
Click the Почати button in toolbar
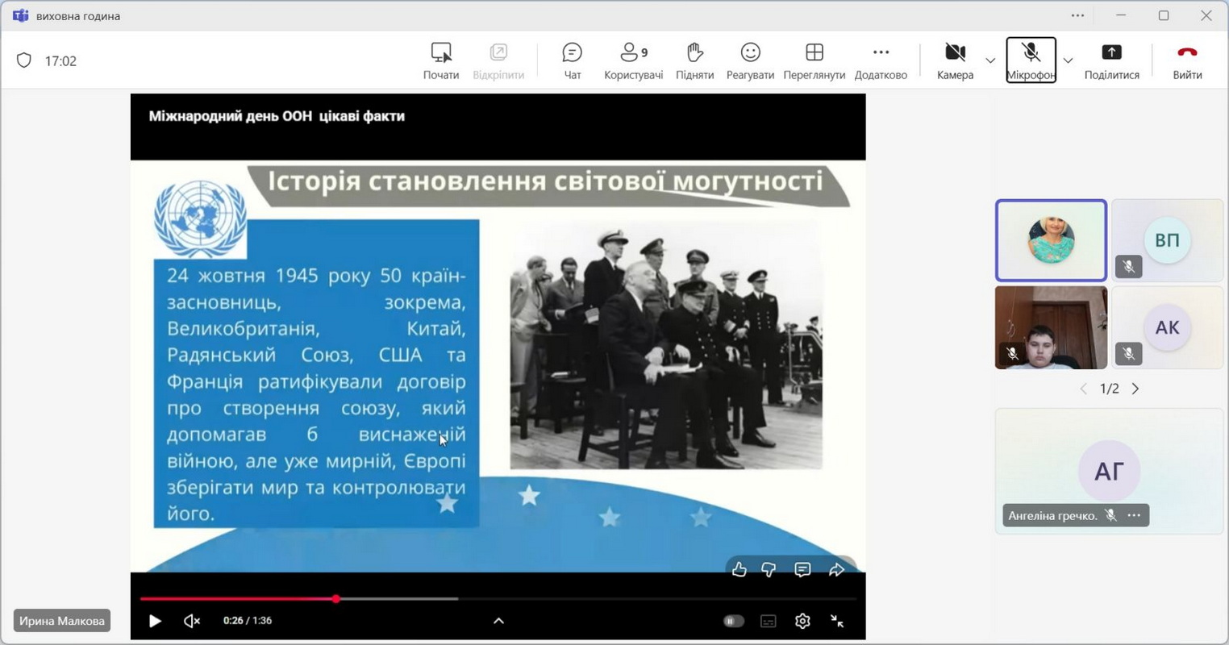coord(441,61)
